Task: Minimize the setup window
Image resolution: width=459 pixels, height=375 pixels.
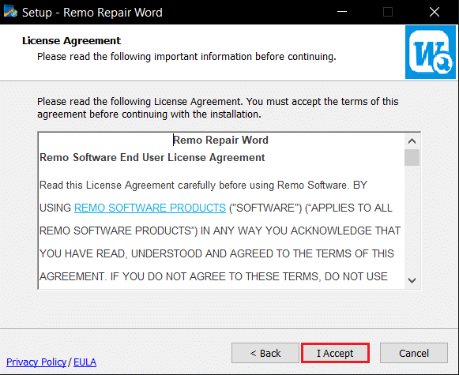Action: pos(342,12)
